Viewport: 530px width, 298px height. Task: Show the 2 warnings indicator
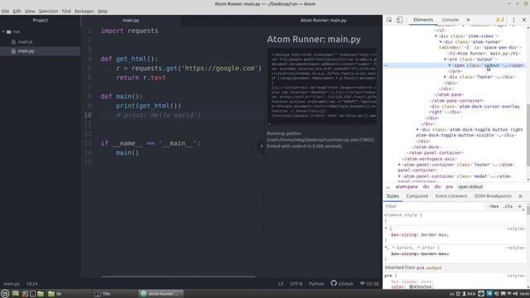(500, 20)
